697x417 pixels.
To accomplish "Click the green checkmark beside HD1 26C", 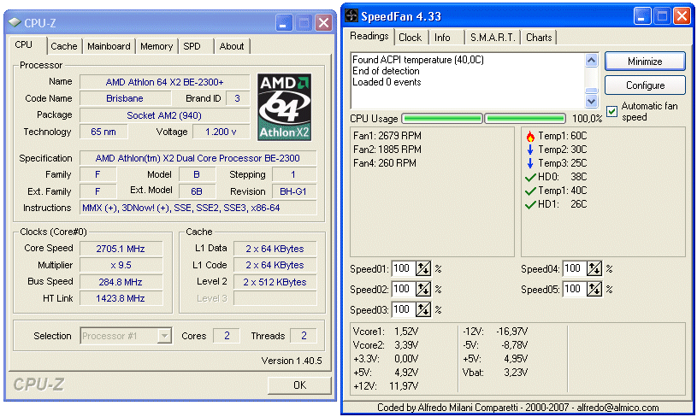I will click(x=530, y=205).
